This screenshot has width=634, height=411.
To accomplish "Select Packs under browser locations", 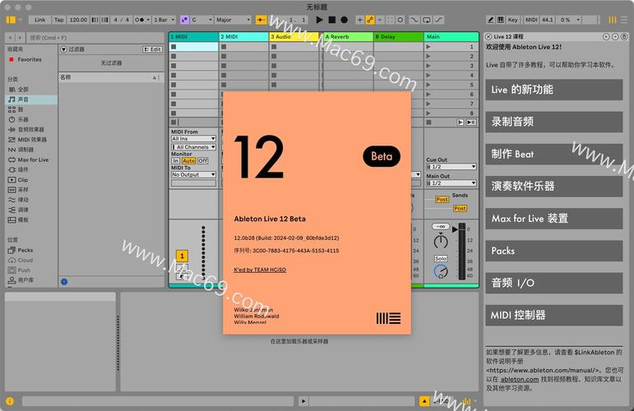I will (25, 250).
